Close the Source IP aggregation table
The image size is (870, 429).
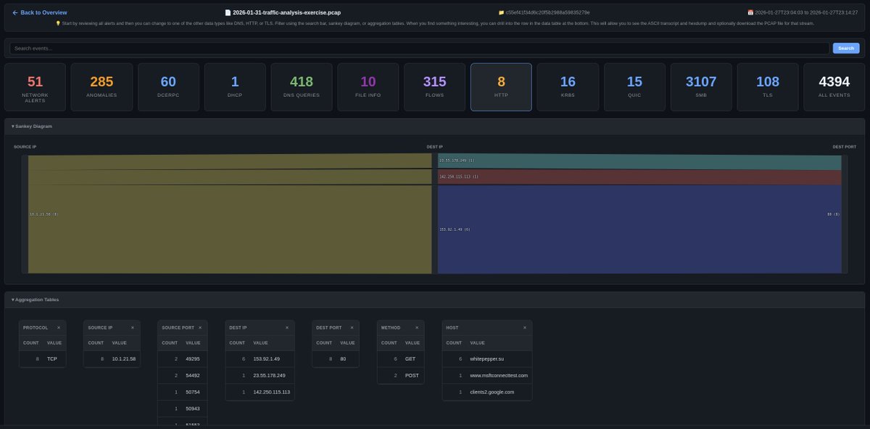pos(132,328)
